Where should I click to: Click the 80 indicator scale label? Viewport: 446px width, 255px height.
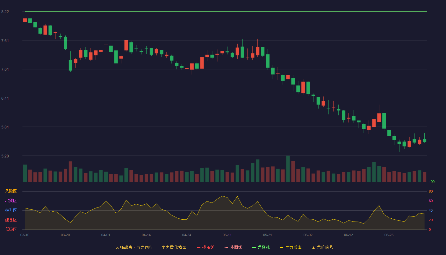pyautogui.click(x=431, y=191)
